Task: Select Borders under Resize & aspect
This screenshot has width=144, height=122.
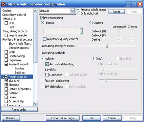Action: click(20, 68)
